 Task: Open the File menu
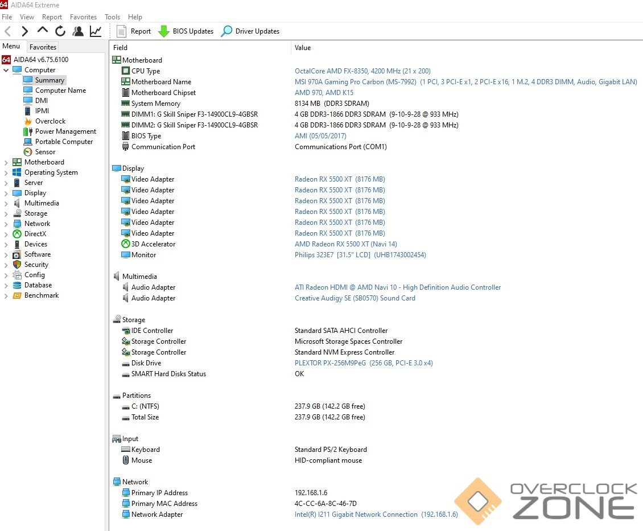click(x=7, y=17)
